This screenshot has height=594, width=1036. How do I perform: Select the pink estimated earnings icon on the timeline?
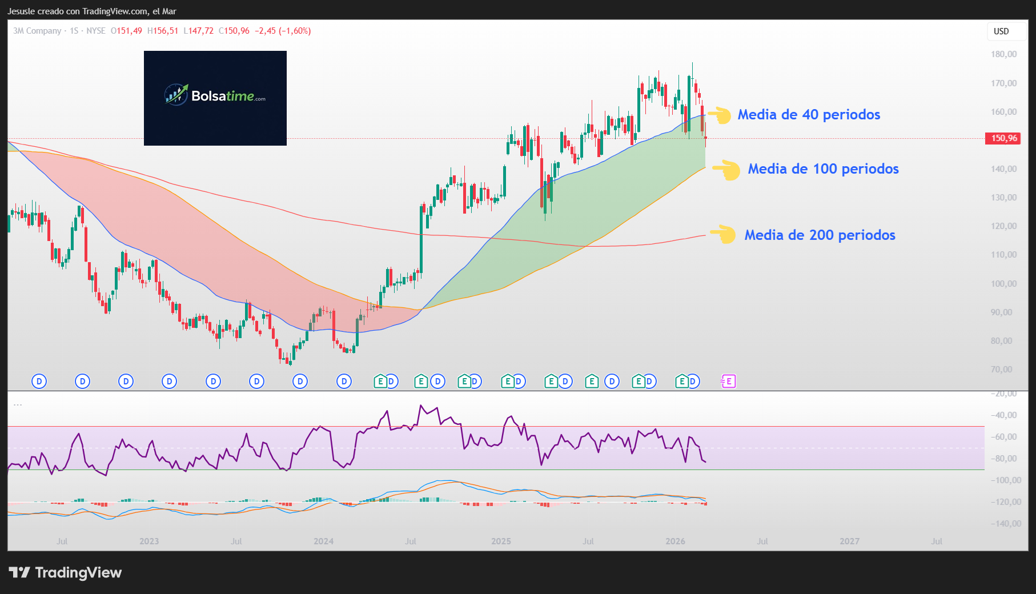point(729,380)
